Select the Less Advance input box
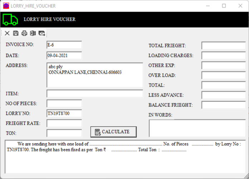This screenshot has width=249, height=179. click(x=223, y=95)
